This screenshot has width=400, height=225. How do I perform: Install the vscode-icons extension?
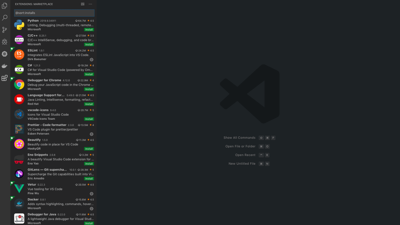tap(89, 119)
